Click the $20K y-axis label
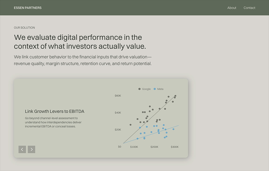 point(118,130)
